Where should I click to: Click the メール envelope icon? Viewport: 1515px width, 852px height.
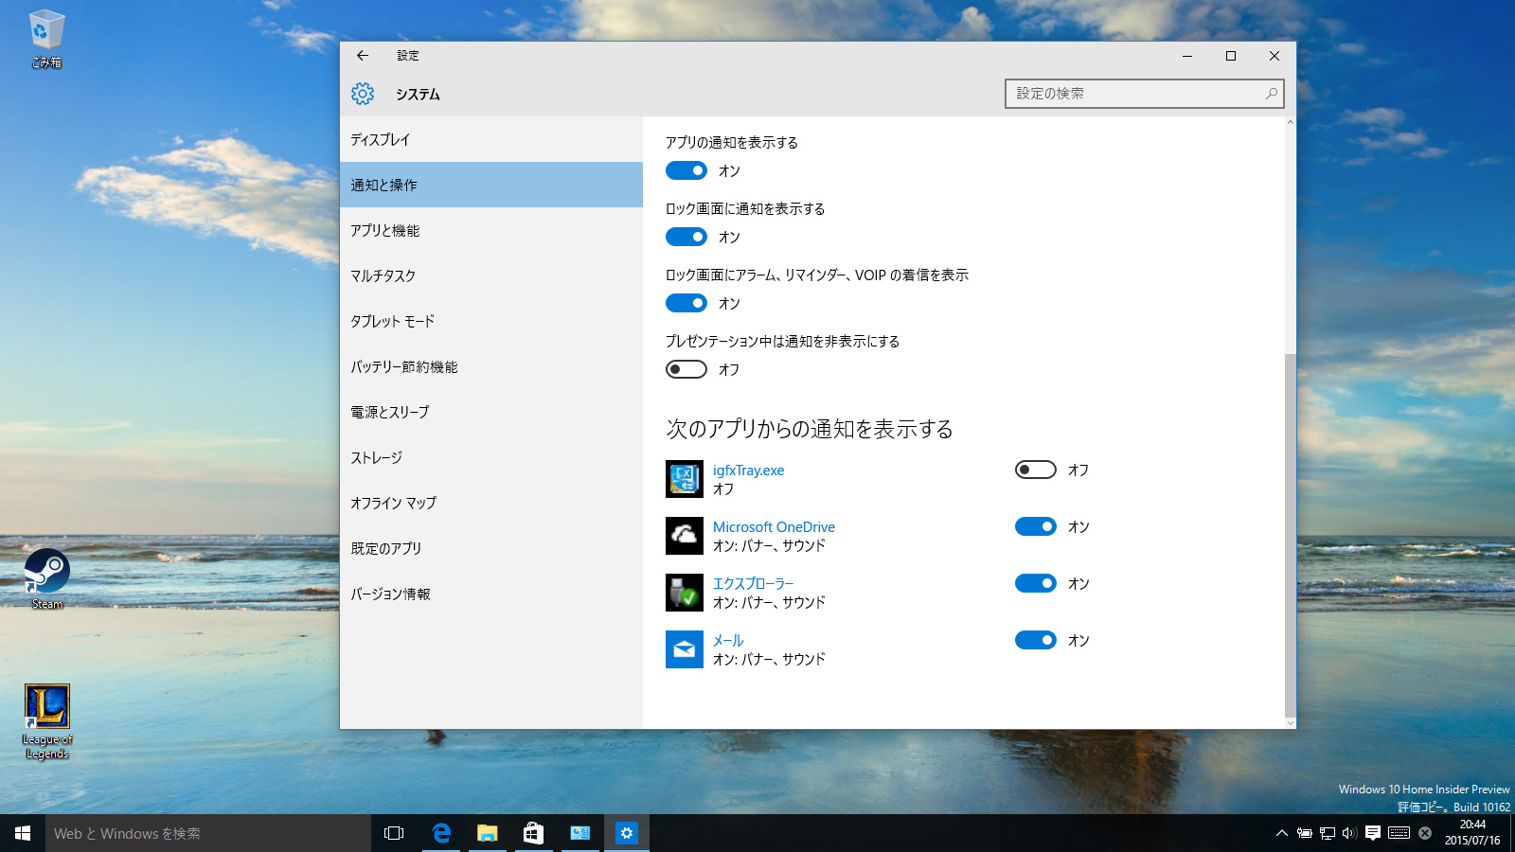684,649
